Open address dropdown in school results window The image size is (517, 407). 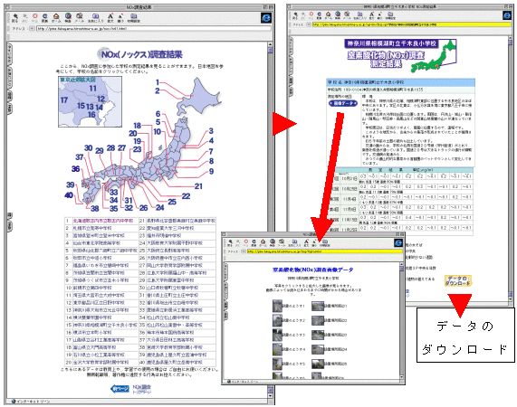(x=309, y=24)
